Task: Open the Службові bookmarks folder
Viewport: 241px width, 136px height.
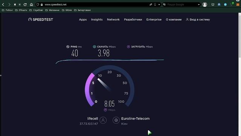Action: click(36, 10)
